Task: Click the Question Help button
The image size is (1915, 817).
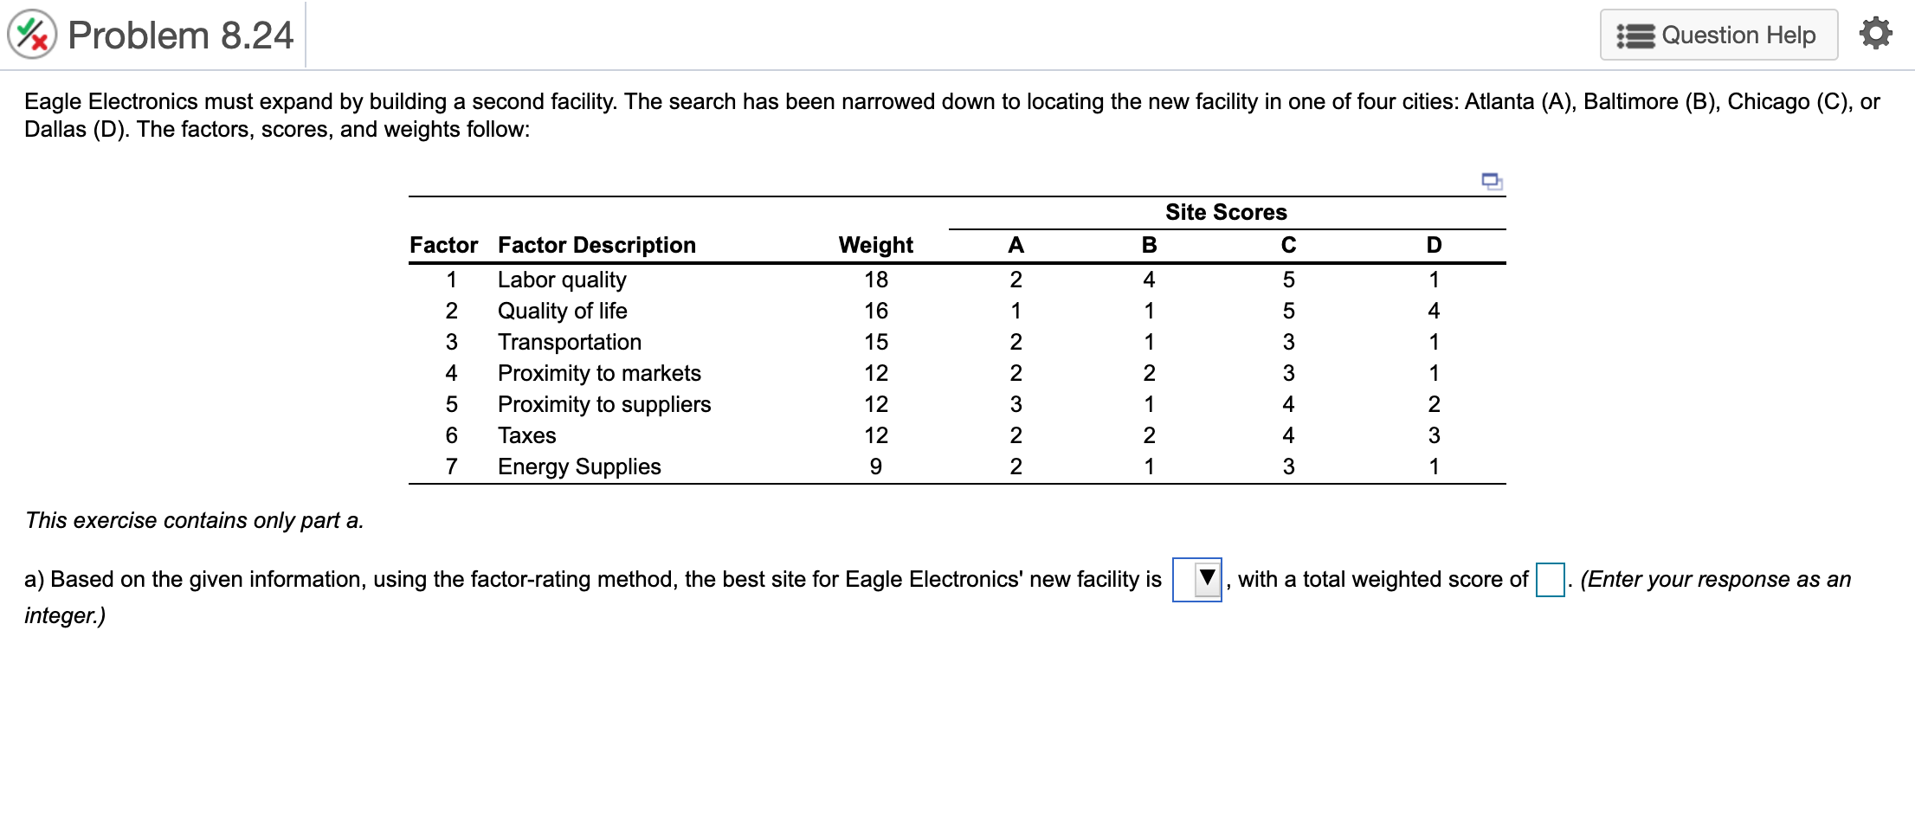Action: tap(1718, 35)
